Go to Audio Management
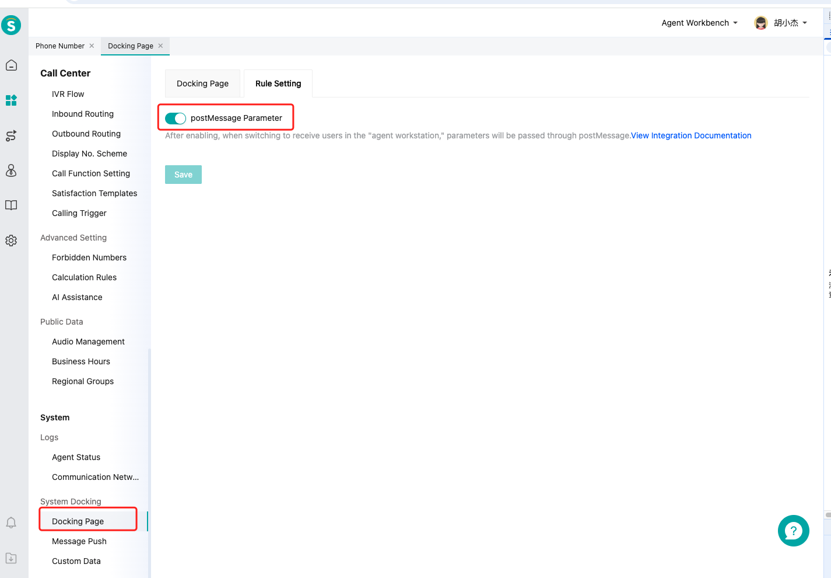 [x=88, y=342]
